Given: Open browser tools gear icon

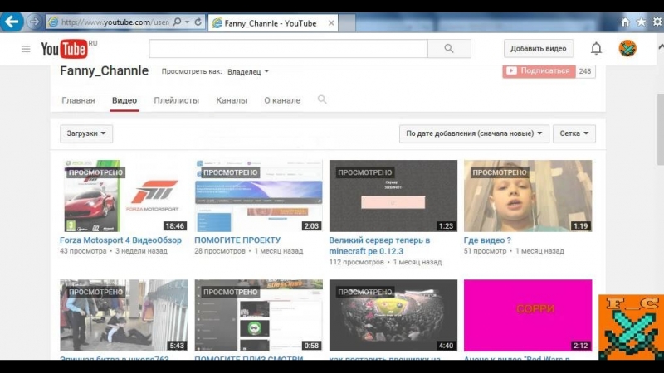Looking at the screenshot, I should click(x=657, y=22).
